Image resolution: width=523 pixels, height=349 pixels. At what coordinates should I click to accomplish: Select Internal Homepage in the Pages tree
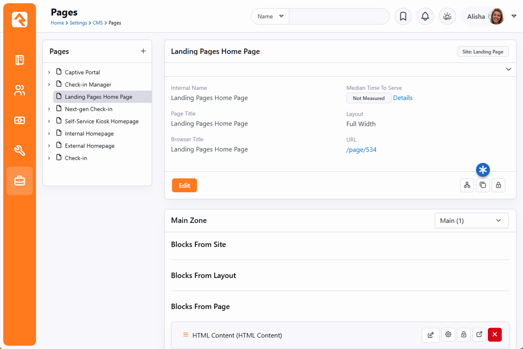coord(89,133)
